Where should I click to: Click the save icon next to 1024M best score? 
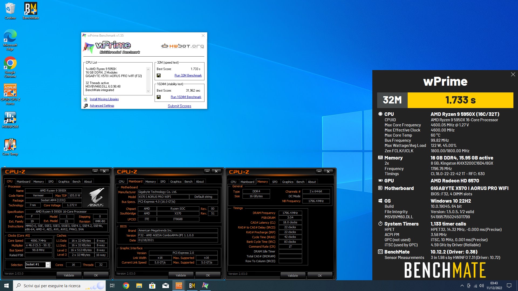click(159, 97)
